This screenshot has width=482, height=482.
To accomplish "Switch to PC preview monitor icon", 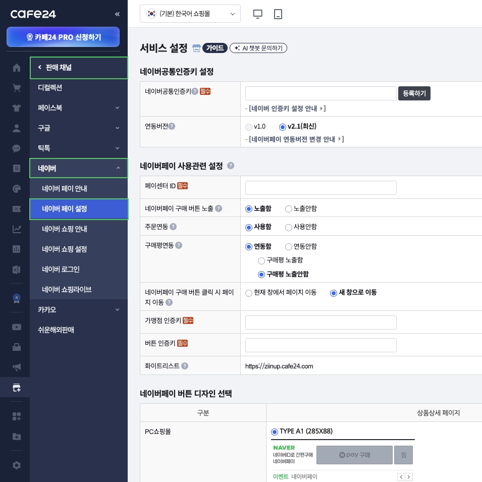I will click(257, 14).
